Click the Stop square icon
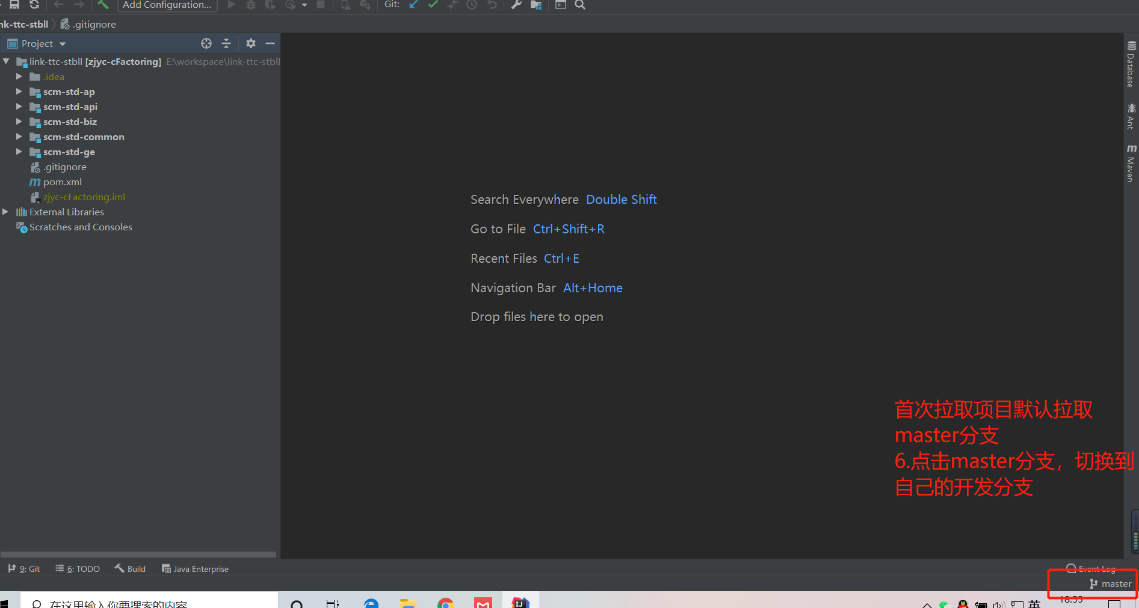1139x608 pixels. pyautogui.click(x=321, y=4)
